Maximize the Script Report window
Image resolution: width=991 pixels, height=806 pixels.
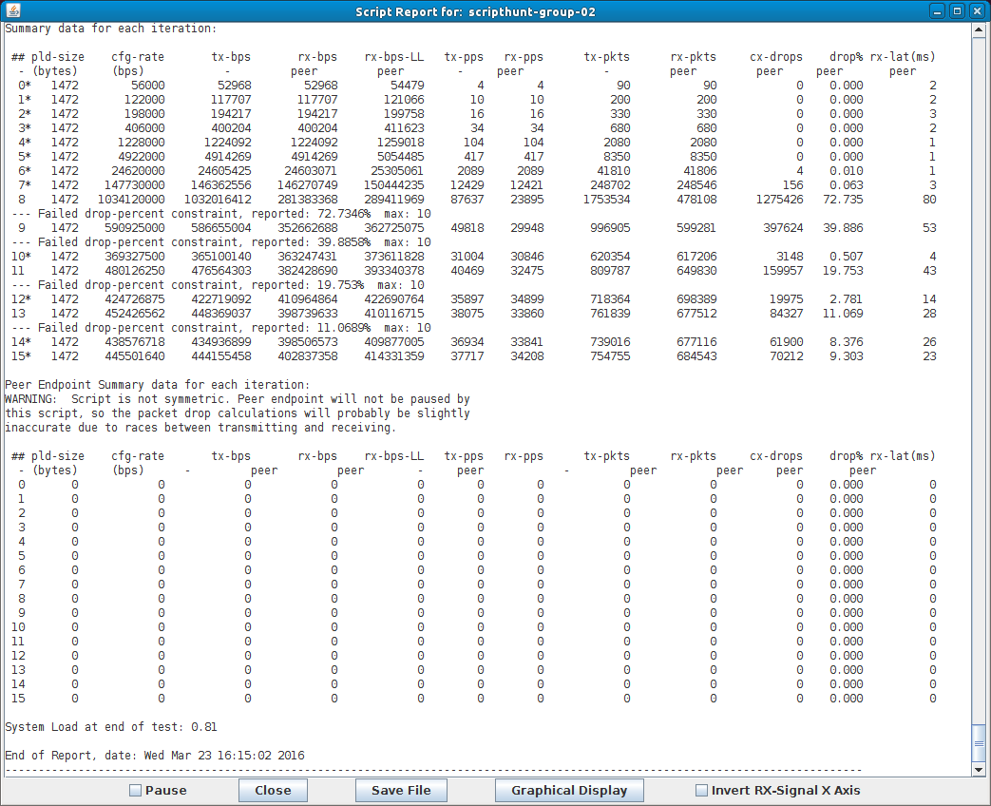pyautogui.click(x=957, y=11)
